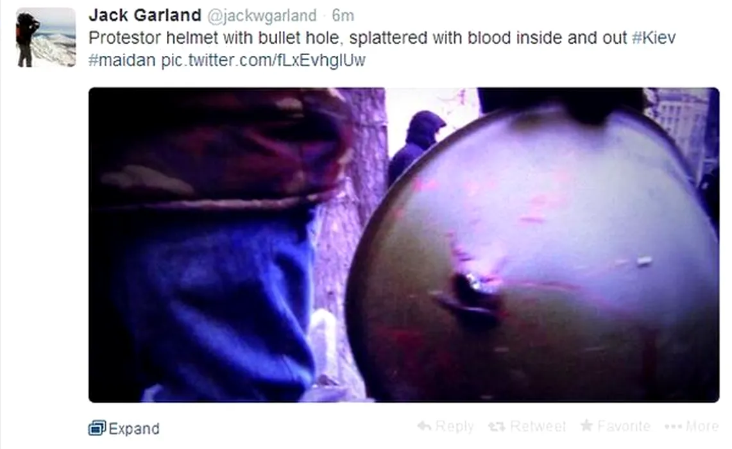
Task: Click the Expand icon below the photo
Action: point(97,428)
